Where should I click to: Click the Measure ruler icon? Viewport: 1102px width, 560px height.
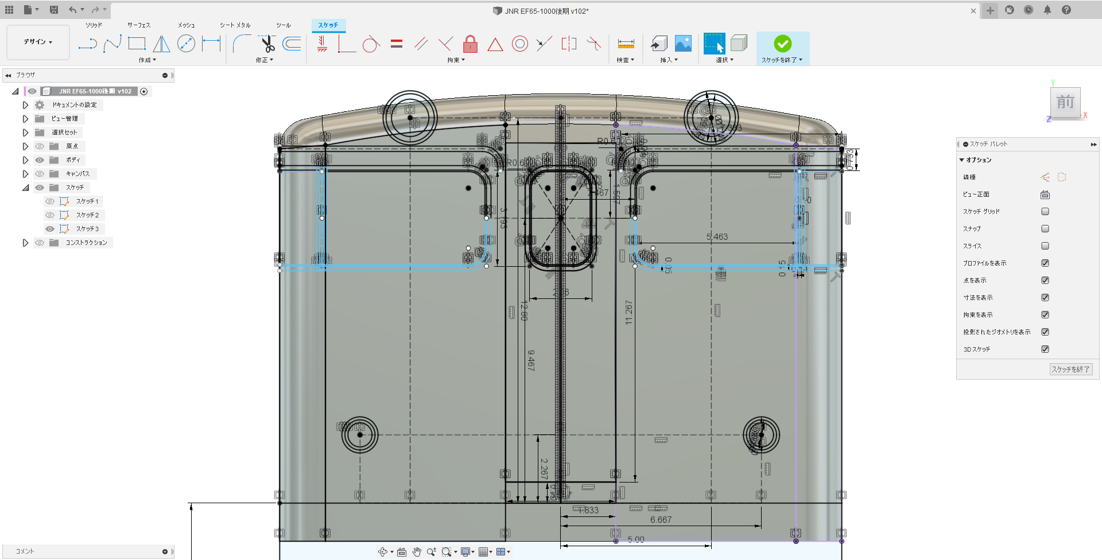click(626, 44)
